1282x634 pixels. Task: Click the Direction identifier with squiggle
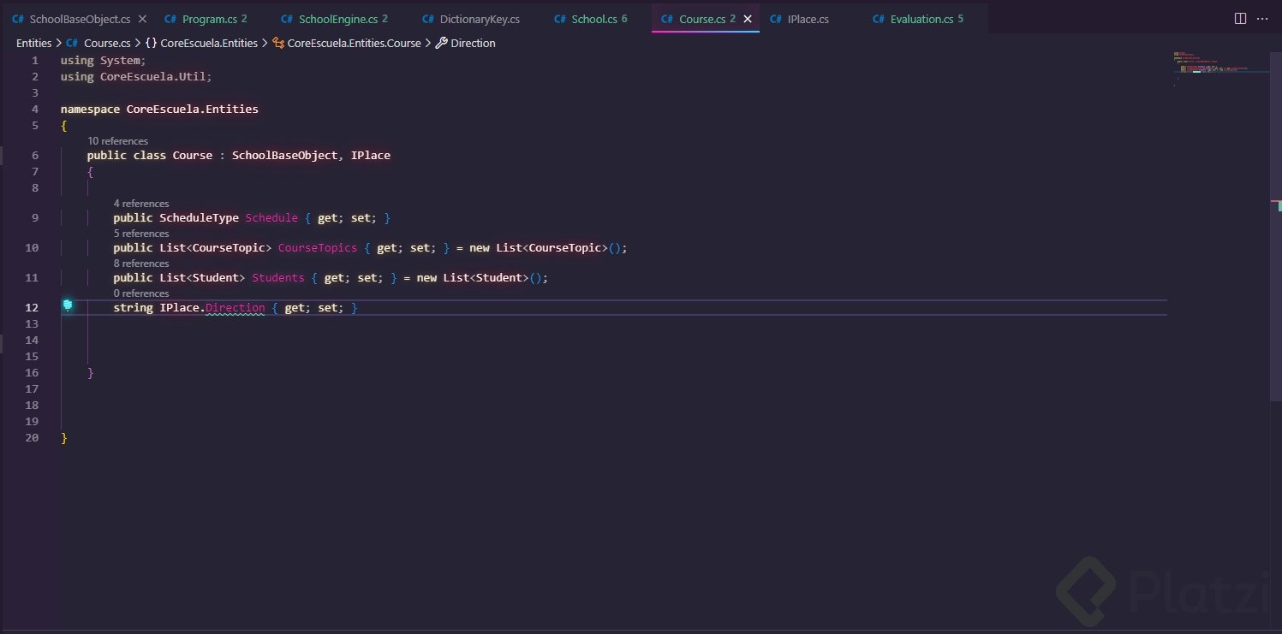tap(236, 307)
